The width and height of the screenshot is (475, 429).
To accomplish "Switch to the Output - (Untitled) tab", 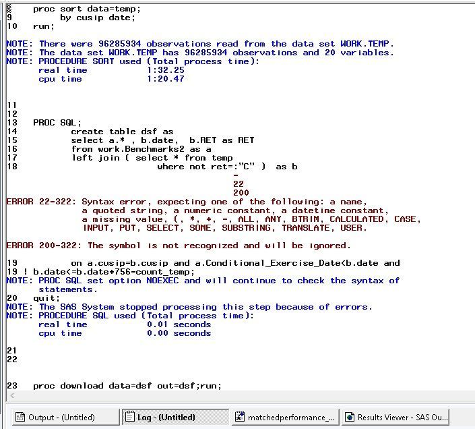I will pyautogui.click(x=65, y=417).
